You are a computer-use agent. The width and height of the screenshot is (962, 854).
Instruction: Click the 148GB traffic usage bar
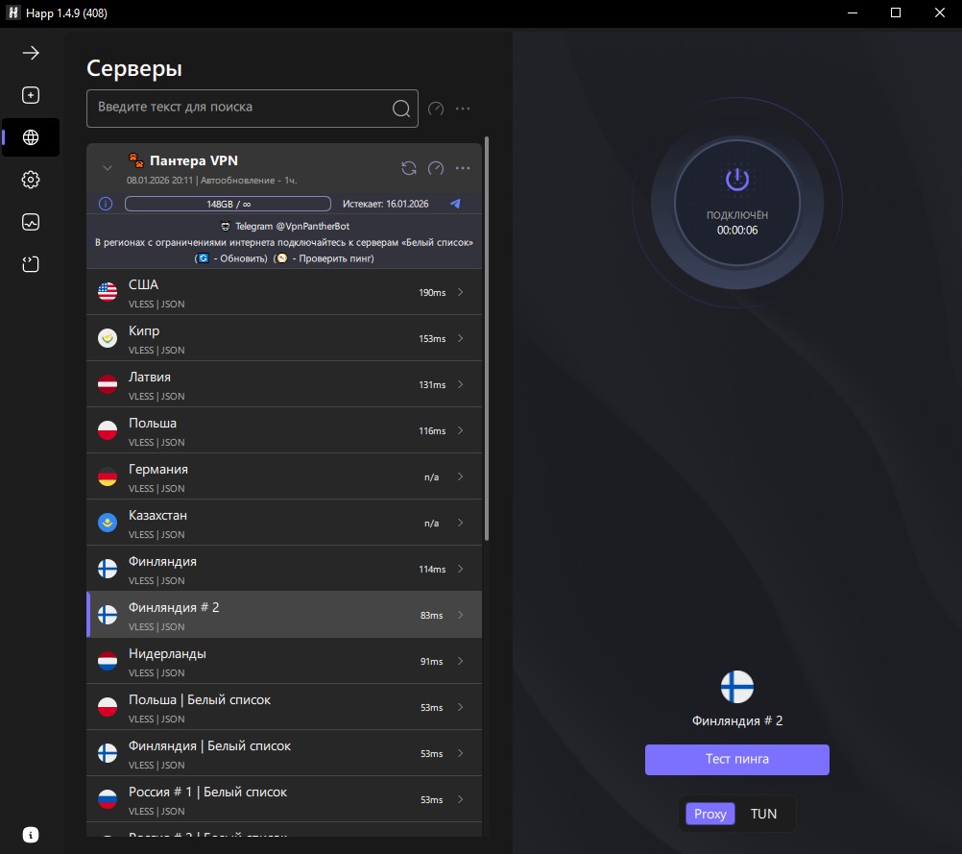click(x=228, y=204)
